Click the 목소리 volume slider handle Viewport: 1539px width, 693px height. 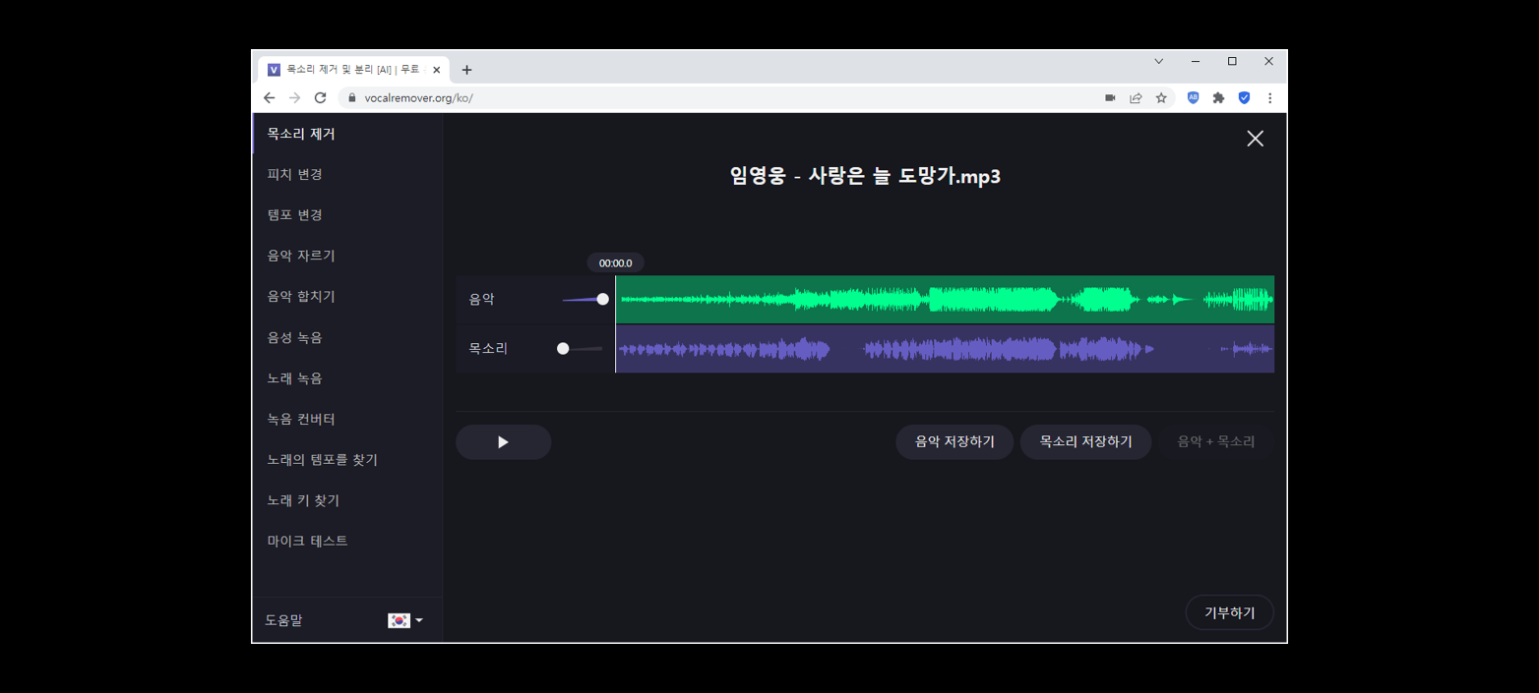[563, 348]
